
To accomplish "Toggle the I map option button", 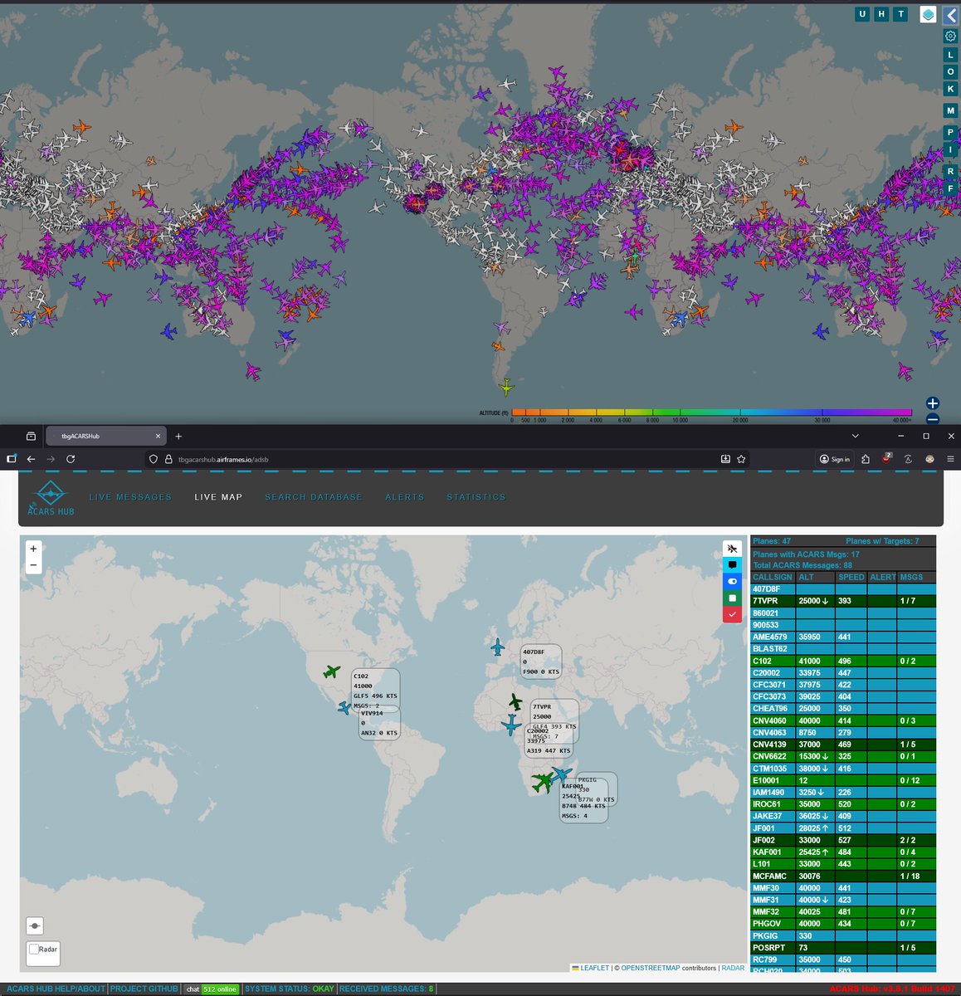I will pos(951,150).
